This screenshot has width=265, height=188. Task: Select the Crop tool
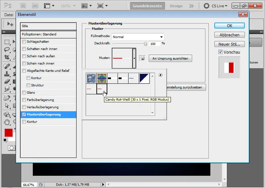pos(7,57)
